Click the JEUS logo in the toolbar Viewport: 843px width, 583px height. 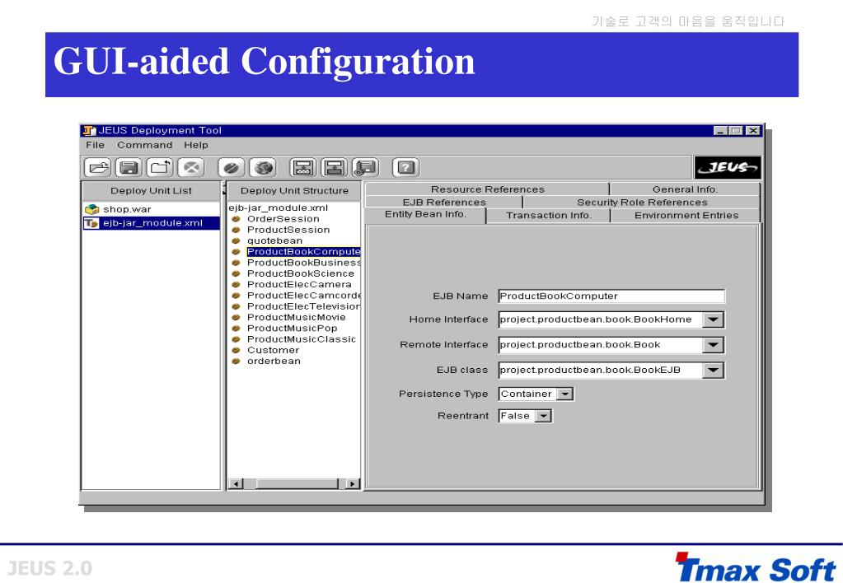[x=728, y=168]
